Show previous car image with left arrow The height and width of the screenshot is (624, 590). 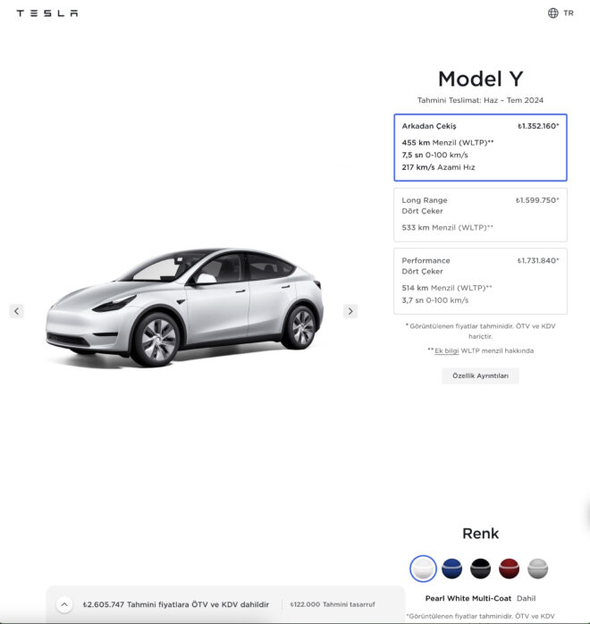click(17, 311)
